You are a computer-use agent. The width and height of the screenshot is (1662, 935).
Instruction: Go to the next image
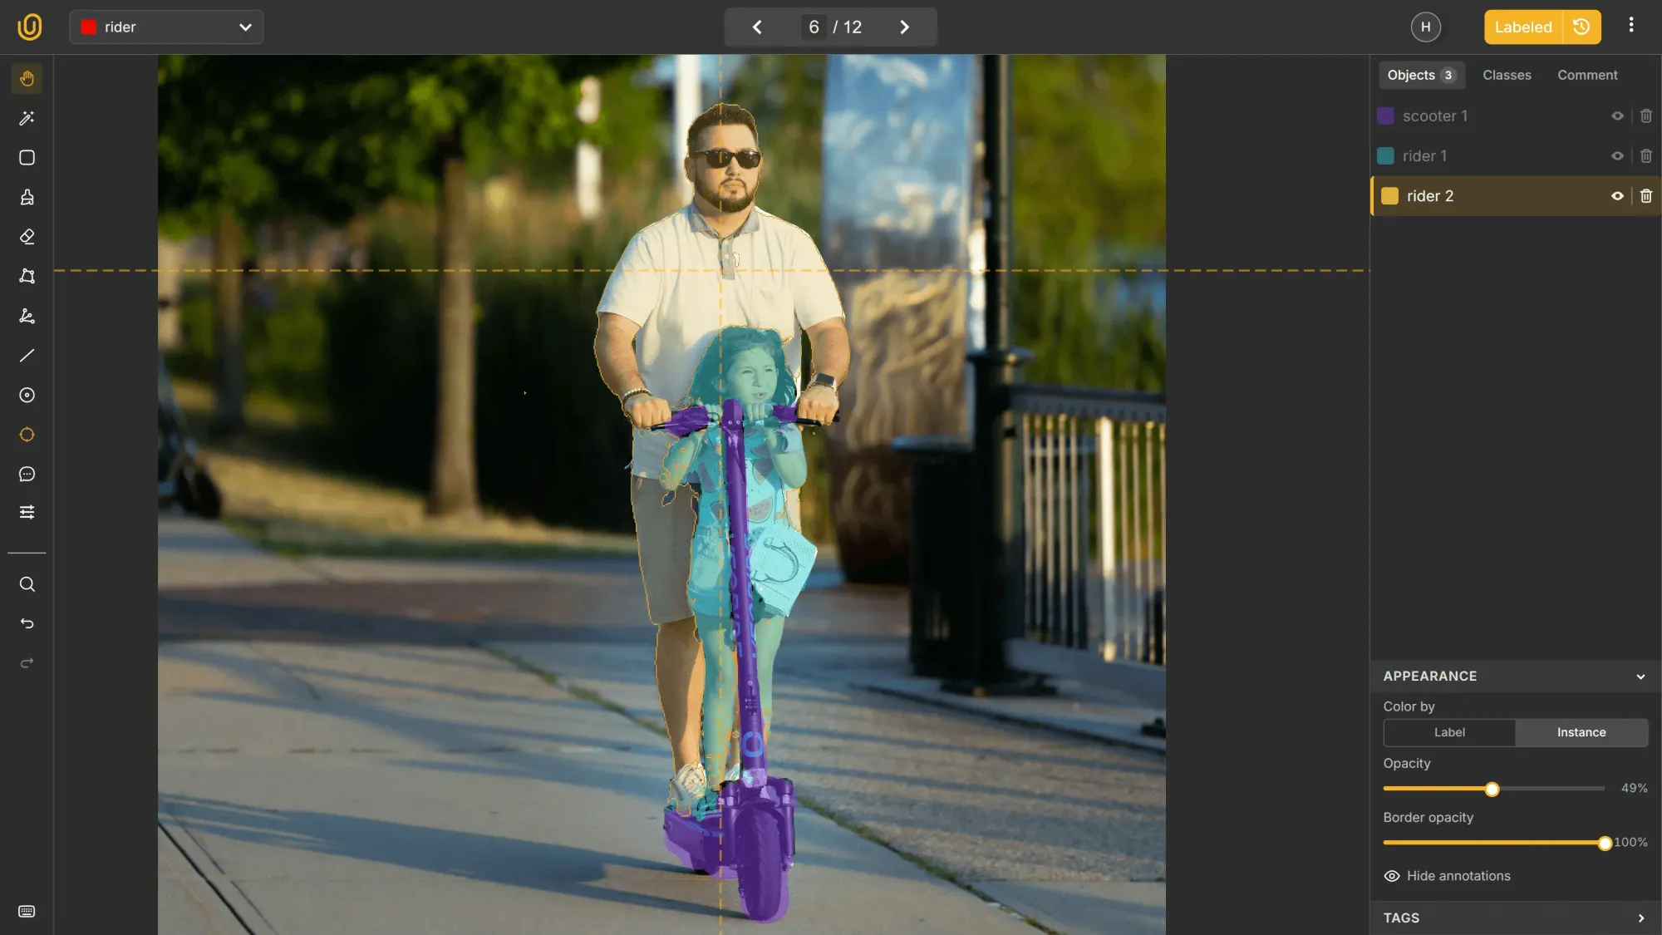click(904, 27)
